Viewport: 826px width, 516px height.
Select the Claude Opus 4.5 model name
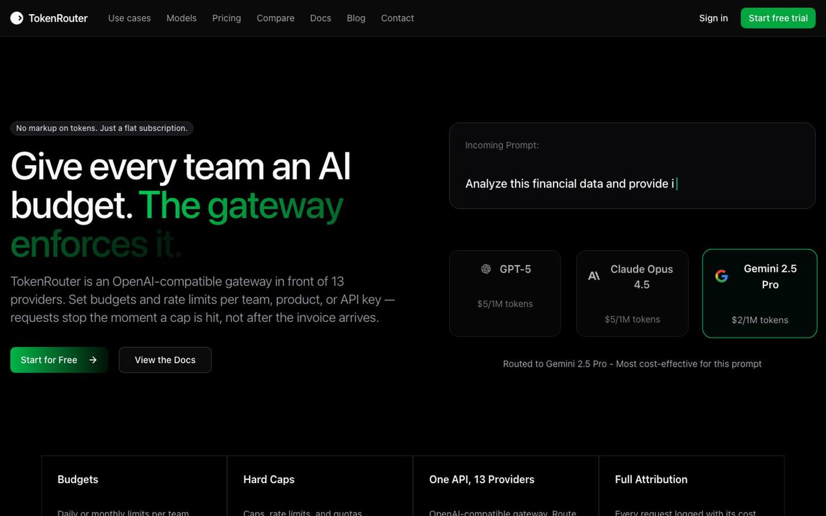641,277
